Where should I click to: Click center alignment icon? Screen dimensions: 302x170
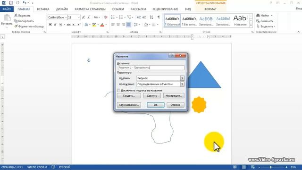click(118, 25)
